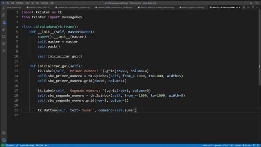This screenshot has width=261, height=147.
Task: Open the Accounts menu icon
Action: tap(4, 133)
